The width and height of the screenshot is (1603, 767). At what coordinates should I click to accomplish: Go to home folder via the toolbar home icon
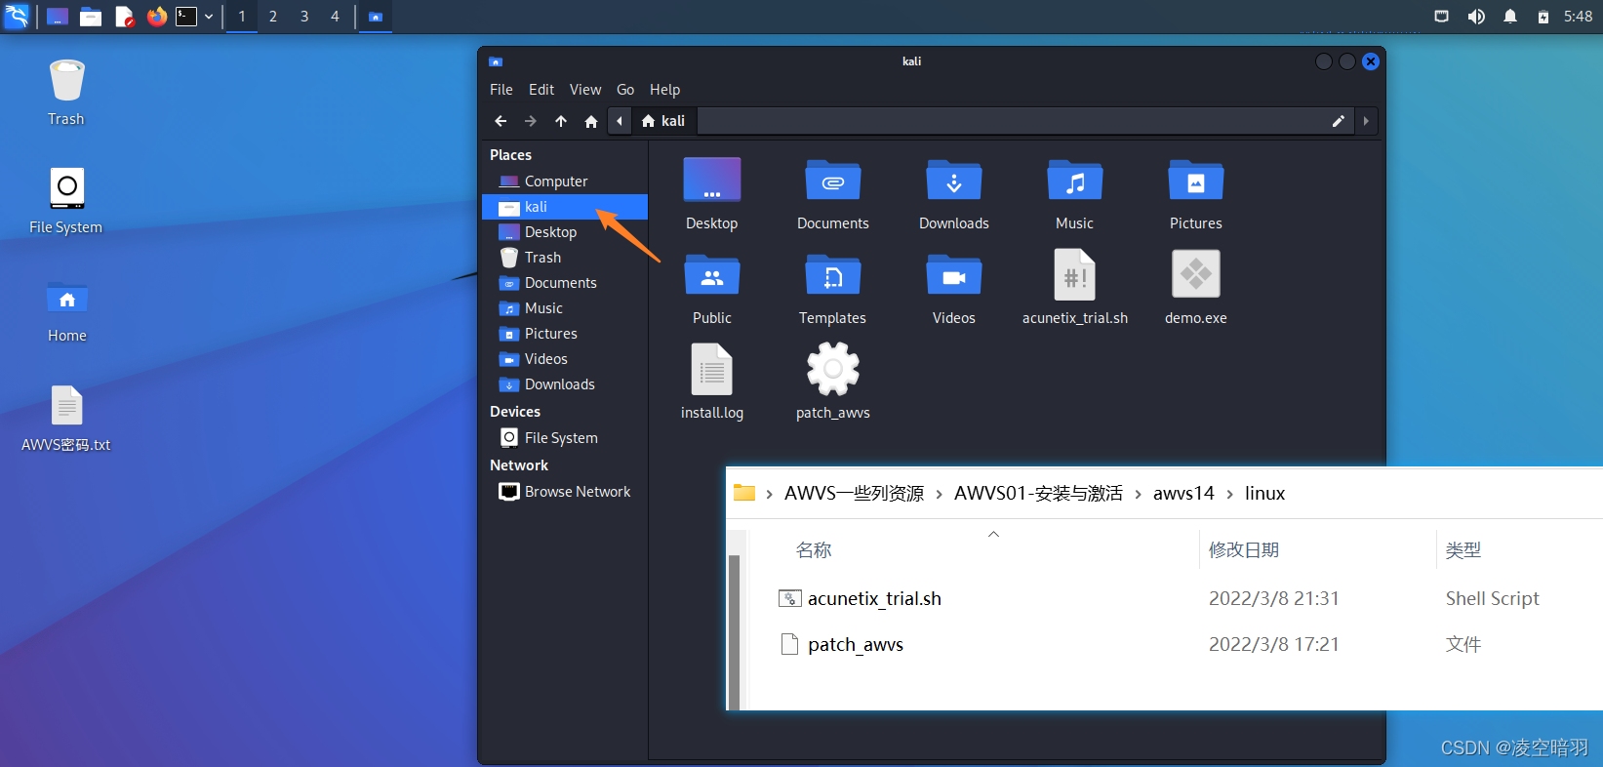click(591, 121)
